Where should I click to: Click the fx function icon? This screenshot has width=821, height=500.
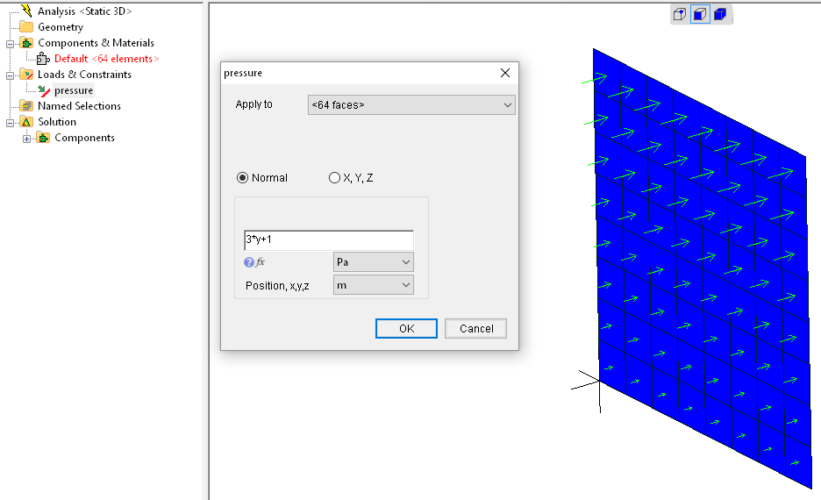260,262
